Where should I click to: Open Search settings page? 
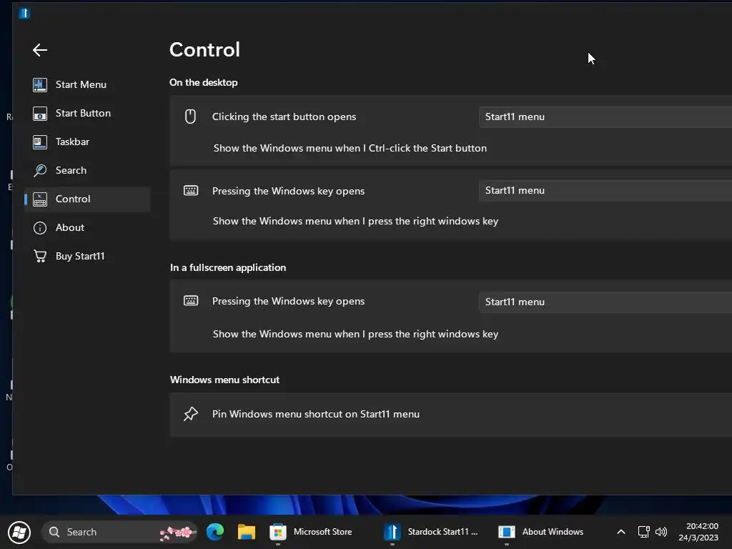(87, 170)
